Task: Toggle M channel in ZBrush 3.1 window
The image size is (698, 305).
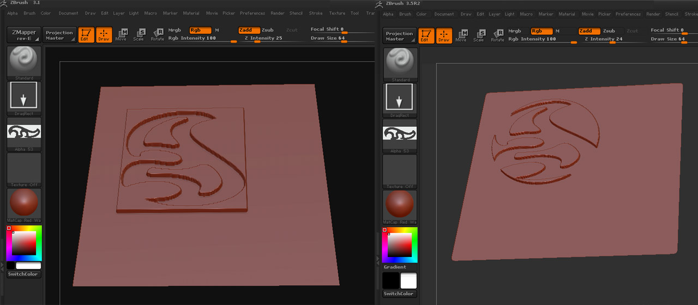Action: (x=217, y=30)
